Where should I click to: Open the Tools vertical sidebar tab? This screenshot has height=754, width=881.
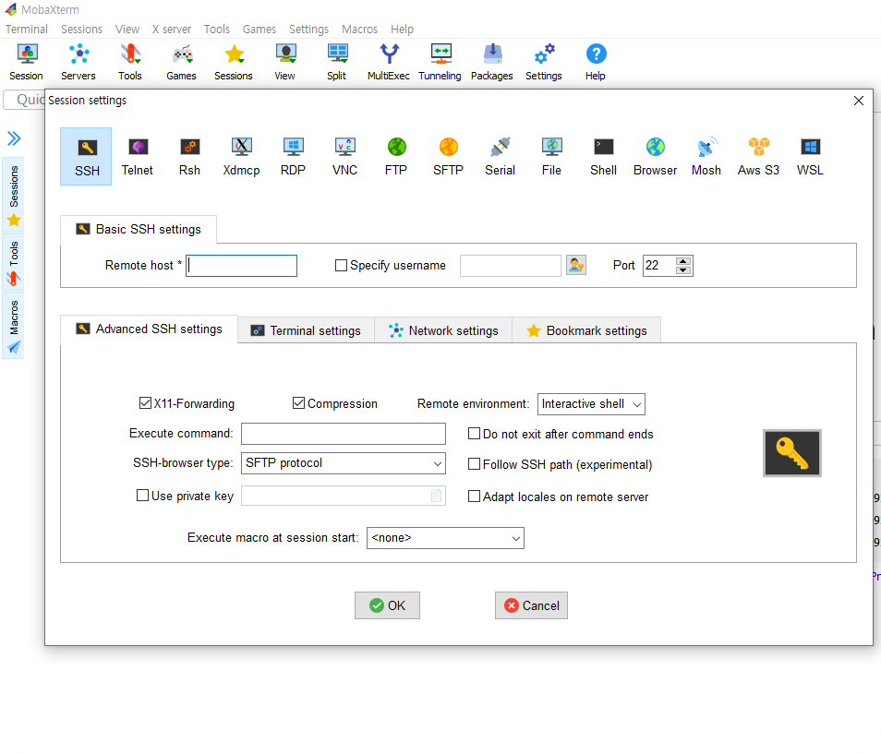pyautogui.click(x=14, y=263)
